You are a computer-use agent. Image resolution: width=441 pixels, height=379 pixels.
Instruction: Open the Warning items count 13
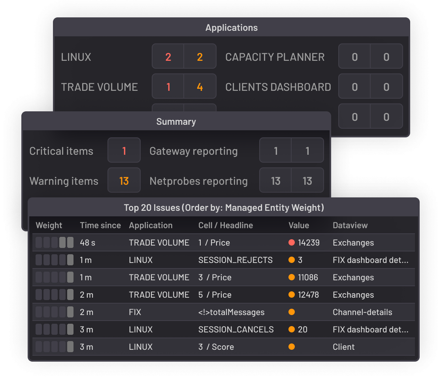click(124, 181)
